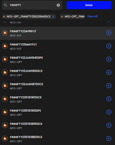The height and width of the screenshot is (145, 115).
Task: Click FINNIFTY23JUN18700CE symbol logo
Action: click(5, 86)
